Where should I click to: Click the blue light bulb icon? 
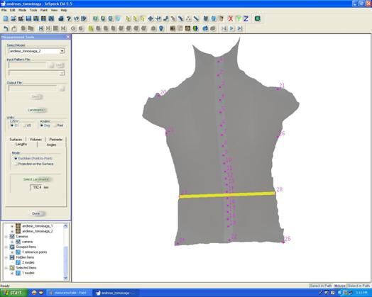click(161, 28)
